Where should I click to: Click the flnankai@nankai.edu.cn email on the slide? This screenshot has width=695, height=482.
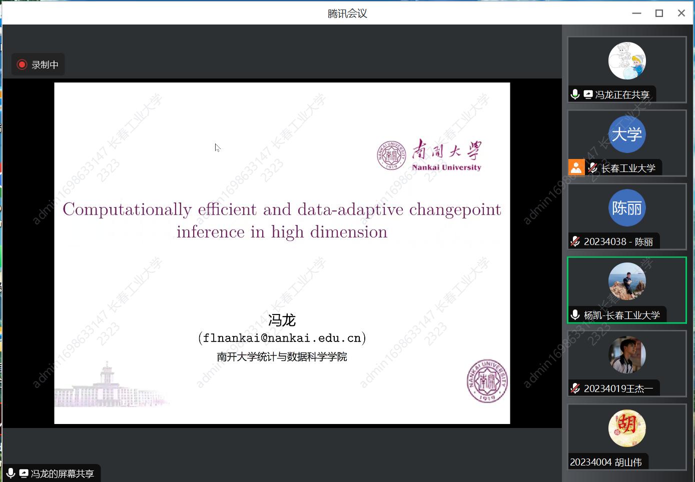[x=282, y=338]
